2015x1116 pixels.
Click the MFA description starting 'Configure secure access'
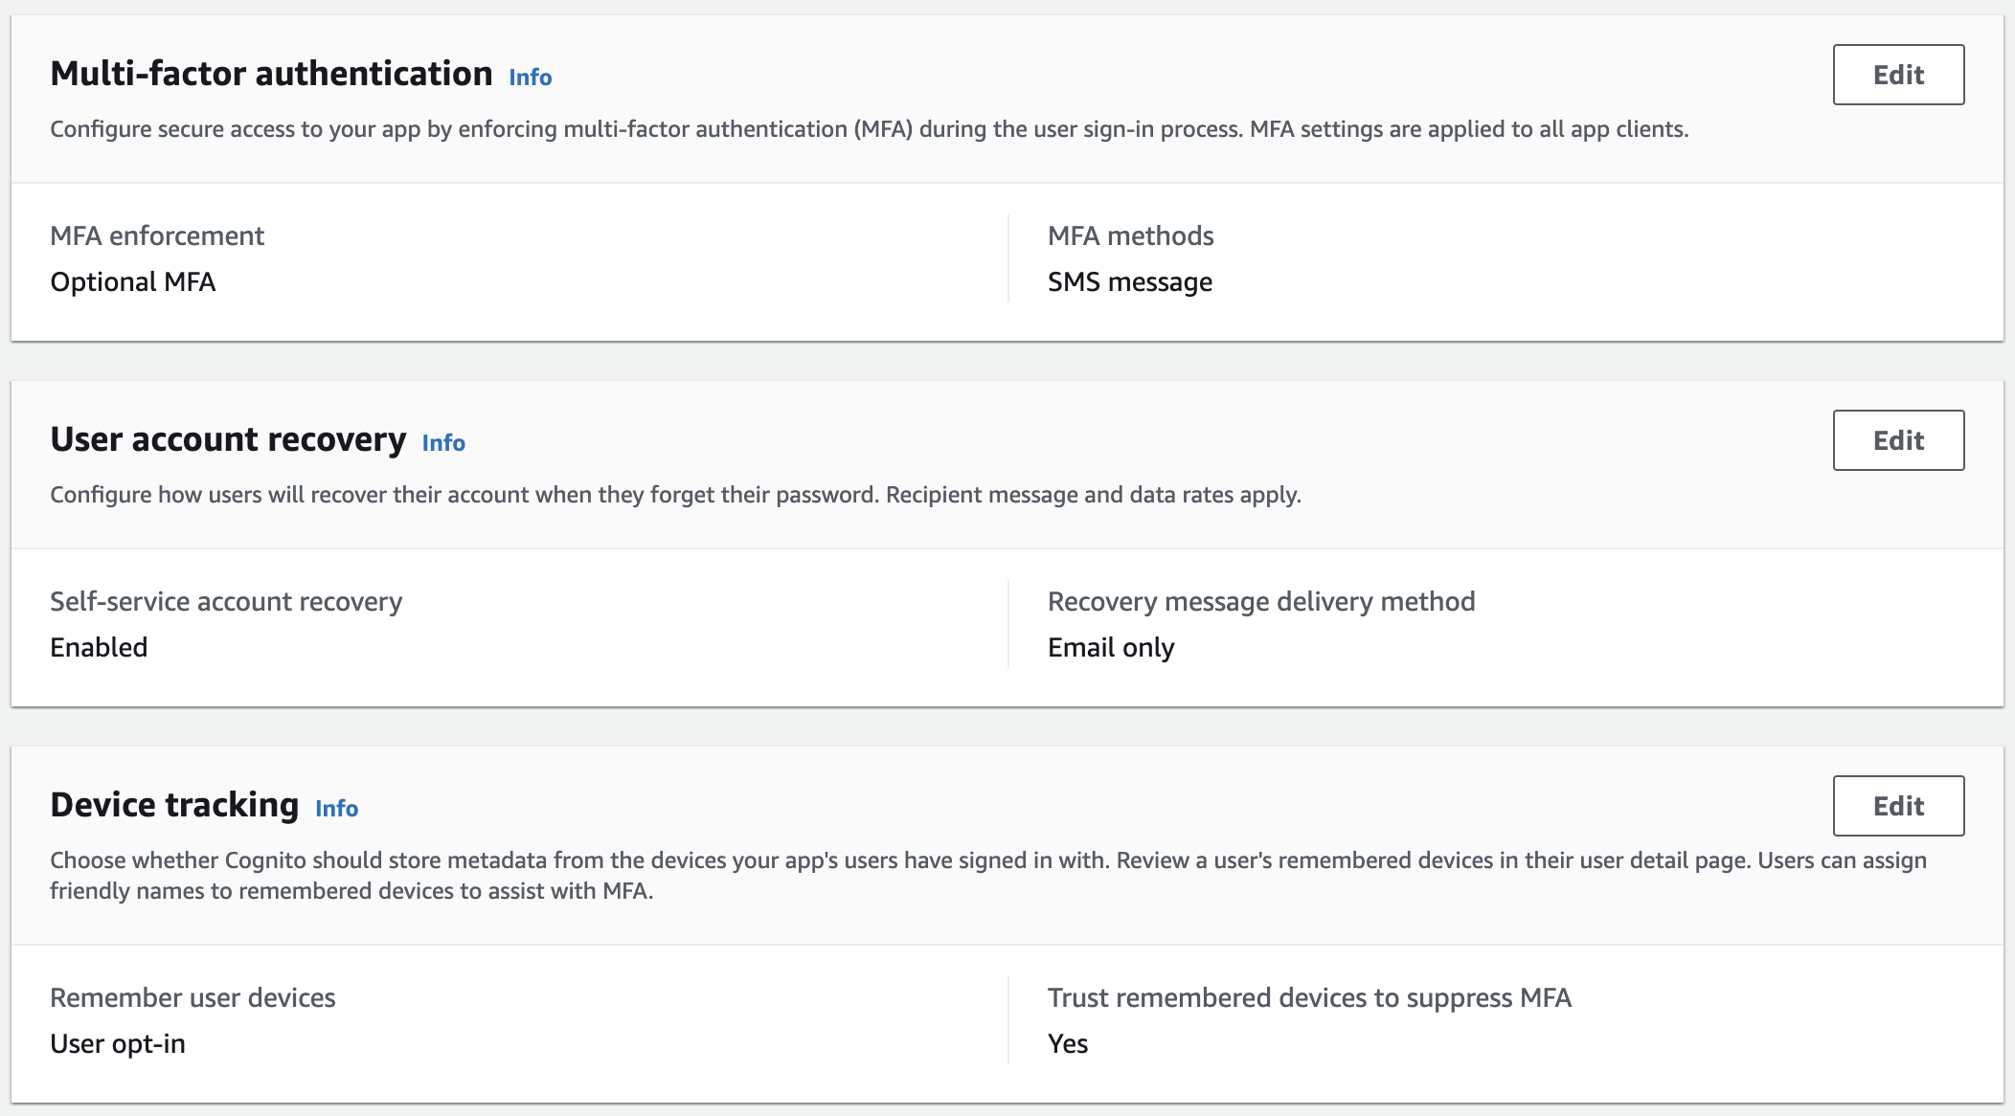869,129
